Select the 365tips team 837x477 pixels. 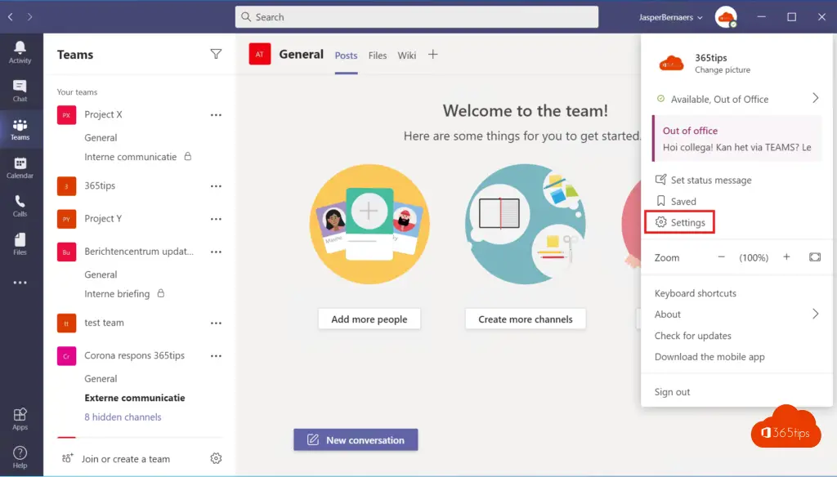coord(100,185)
